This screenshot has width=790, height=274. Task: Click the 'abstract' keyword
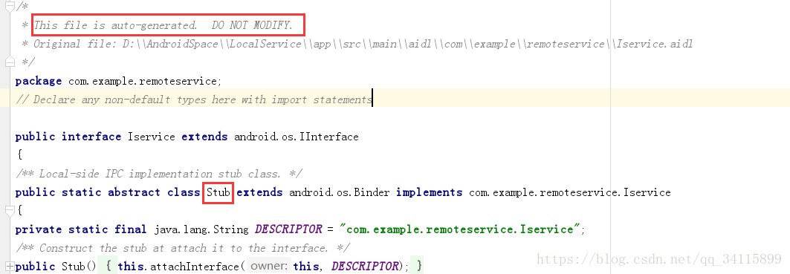pos(134,192)
